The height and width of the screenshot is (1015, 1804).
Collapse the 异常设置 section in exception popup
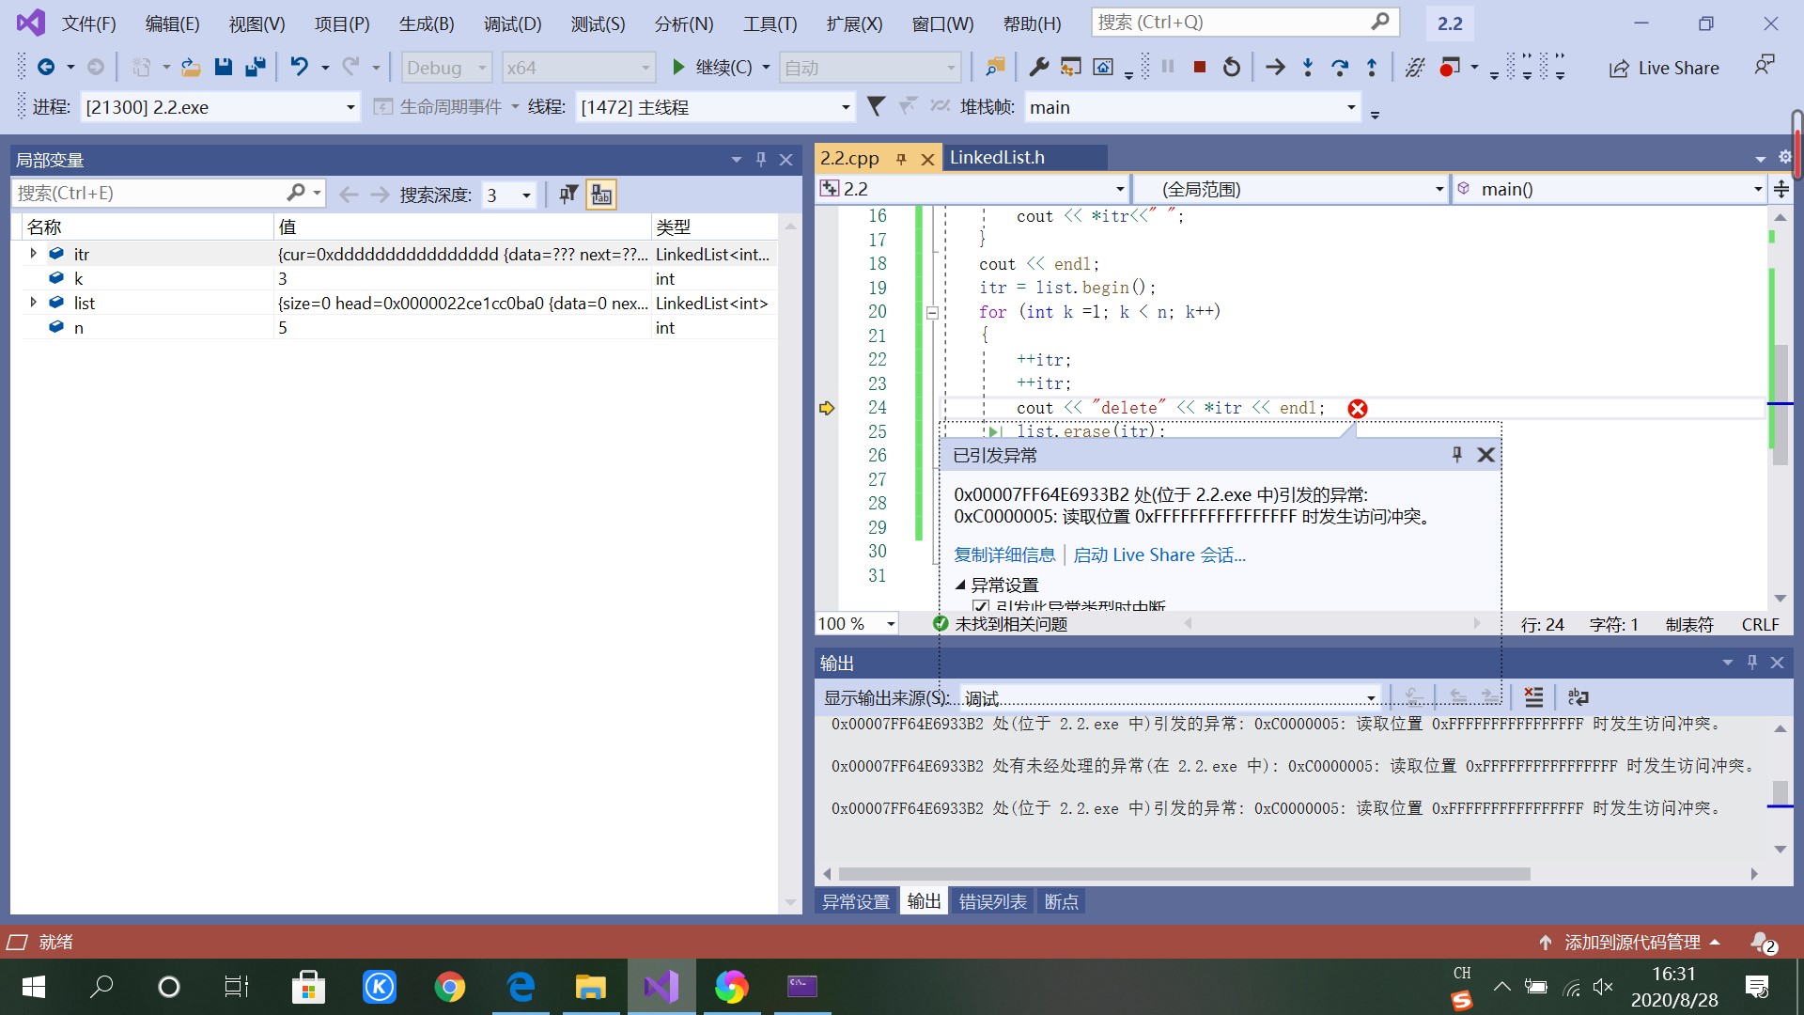click(960, 585)
